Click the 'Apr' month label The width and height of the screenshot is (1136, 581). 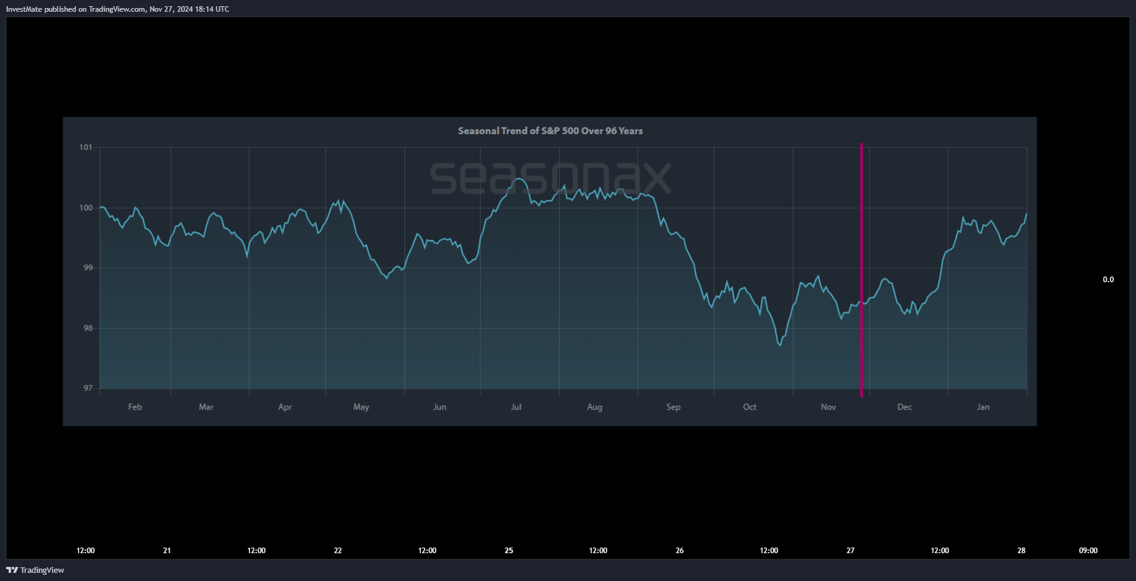pyautogui.click(x=285, y=407)
